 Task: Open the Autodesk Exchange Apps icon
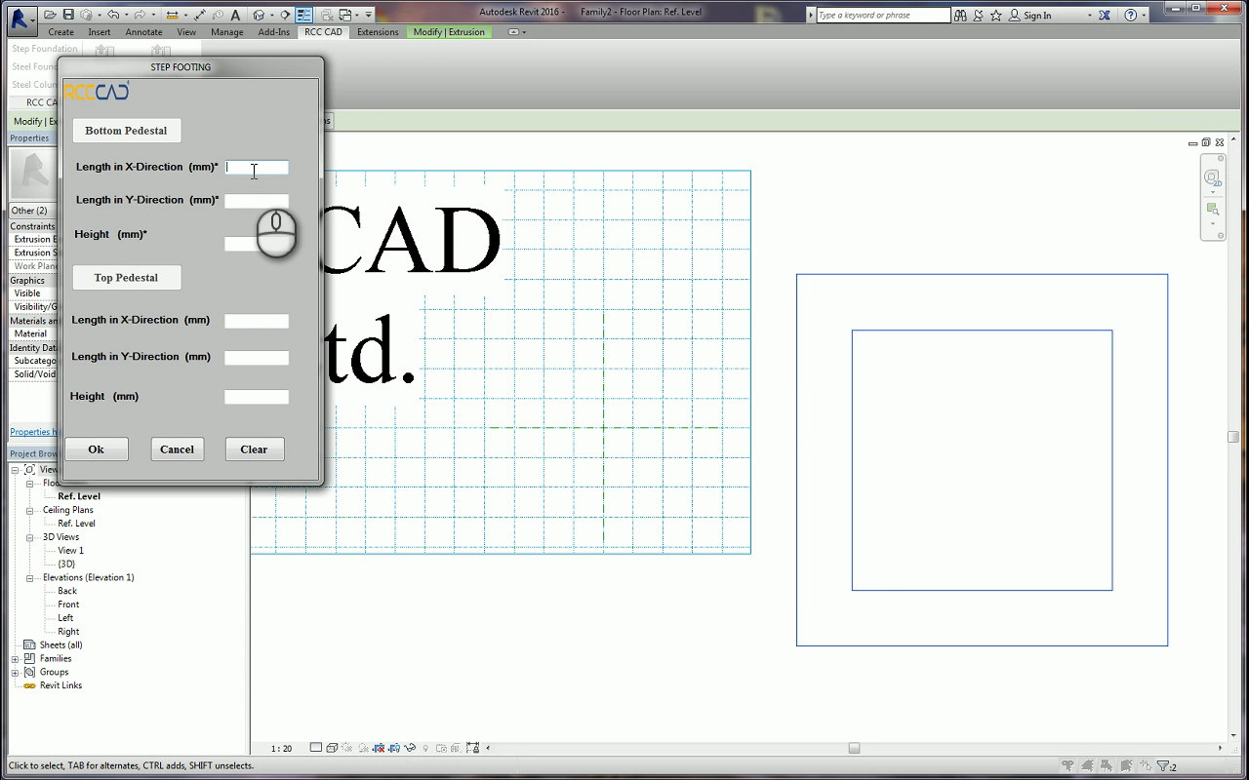click(x=1105, y=15)
